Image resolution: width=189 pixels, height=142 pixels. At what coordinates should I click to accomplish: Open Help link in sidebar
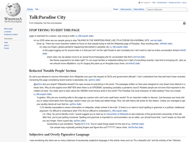tap(6, 42)
